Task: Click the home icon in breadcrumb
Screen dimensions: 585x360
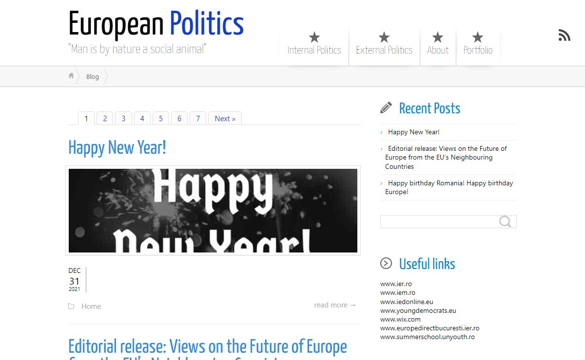Action: coord(71,75)
